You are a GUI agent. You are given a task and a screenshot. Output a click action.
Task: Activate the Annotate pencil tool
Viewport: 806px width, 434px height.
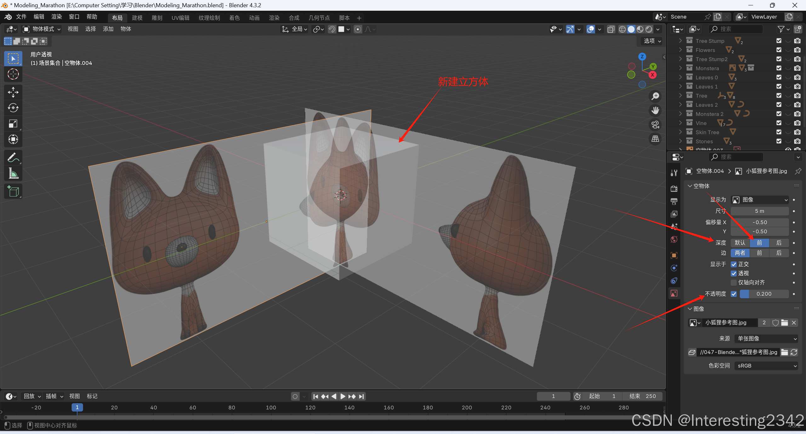[13, 157]
